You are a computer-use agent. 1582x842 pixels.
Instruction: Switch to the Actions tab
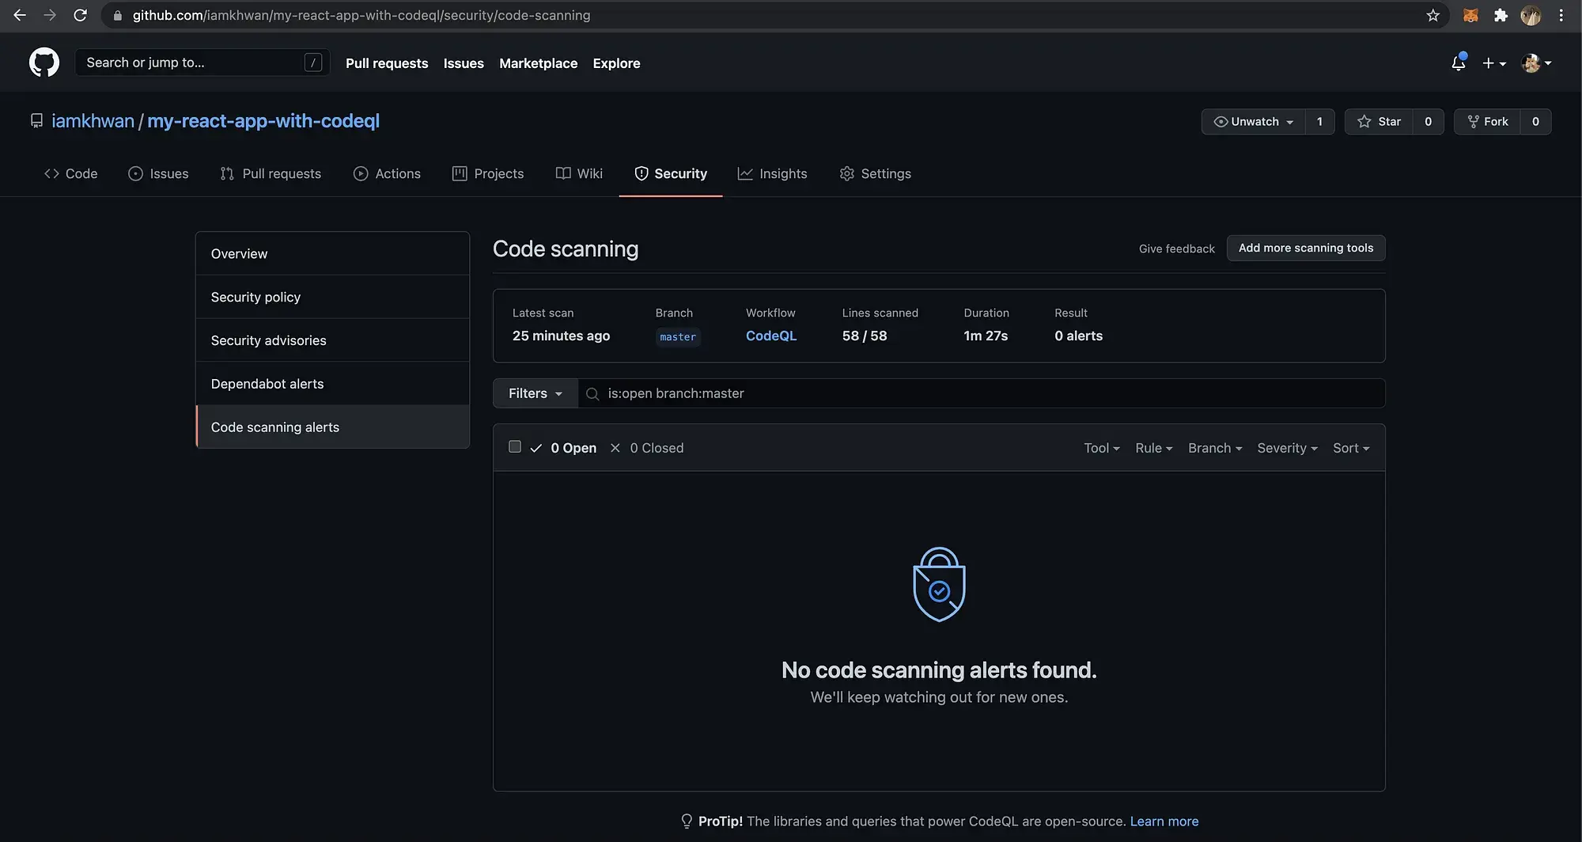(387, 173)
